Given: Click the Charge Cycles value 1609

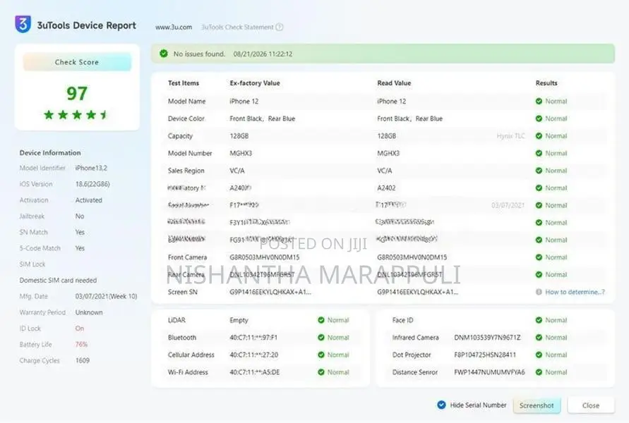Looking at the screenshot, I should [x=82, y=360].
